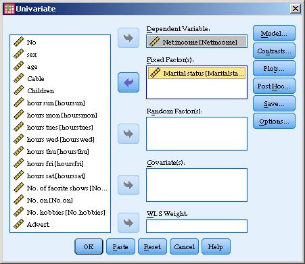The height and width of the screenshot is (264, 305).
Task: Select hours tues [hourstues] variable
Action: pyautogui.click(x=60, y=127)
